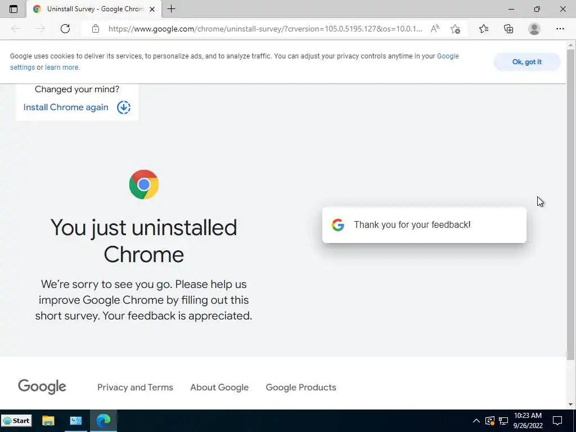The image size is (576, 432).
Task: Click the You just uninstalled Chrome heading
Action: point(143,241)
